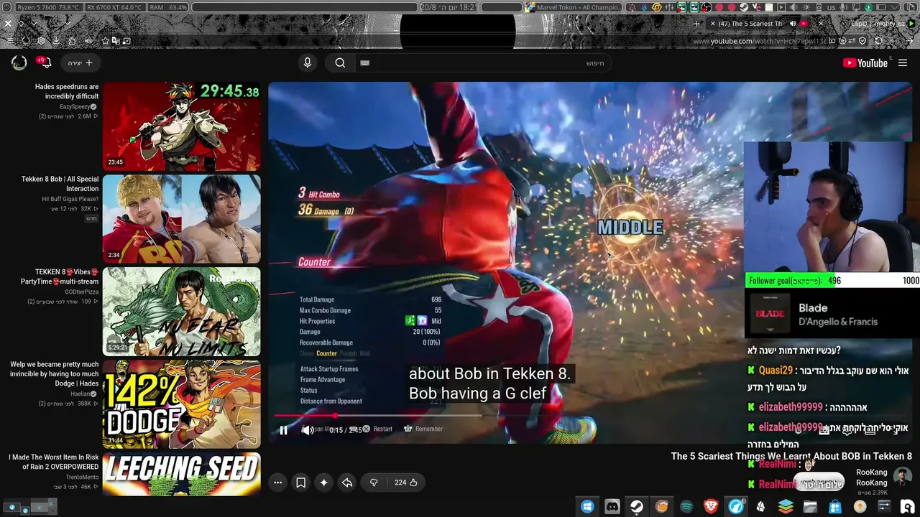Go to YouTube home via the logo
The height and width of the screenshot is (517, 920).
865,63
